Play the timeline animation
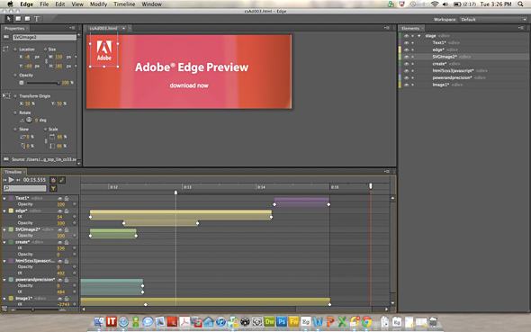Viewport: 531px width, 332px height. (11, 180)
